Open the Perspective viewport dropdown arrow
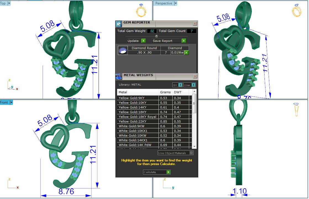The image size is (309, 199). [175, 3]
